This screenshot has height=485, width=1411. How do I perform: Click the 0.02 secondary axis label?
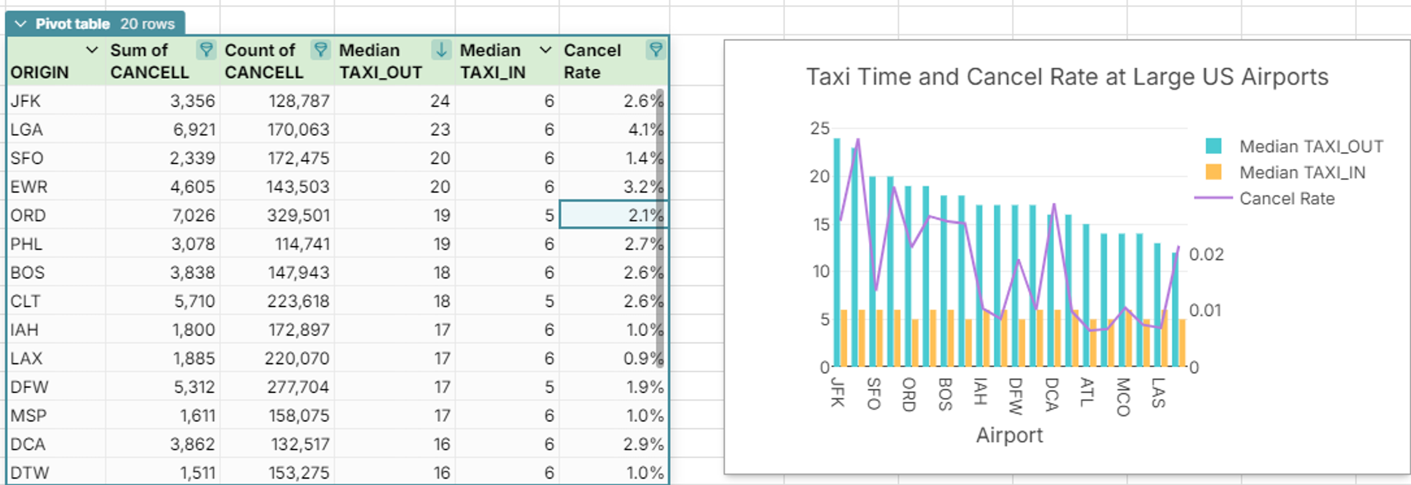1207,254
